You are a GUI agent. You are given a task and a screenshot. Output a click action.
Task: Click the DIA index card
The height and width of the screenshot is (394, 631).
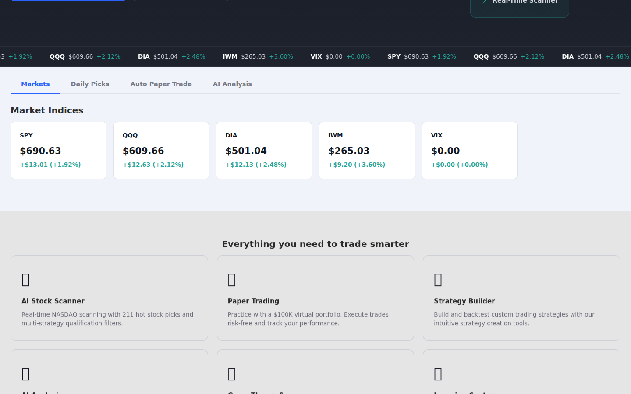pyautogui.click(x=264, y=150)
